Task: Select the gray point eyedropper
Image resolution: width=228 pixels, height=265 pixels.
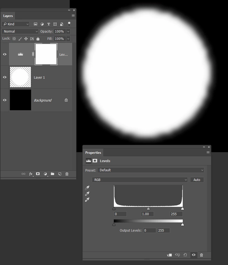Action: click(87, 194)
